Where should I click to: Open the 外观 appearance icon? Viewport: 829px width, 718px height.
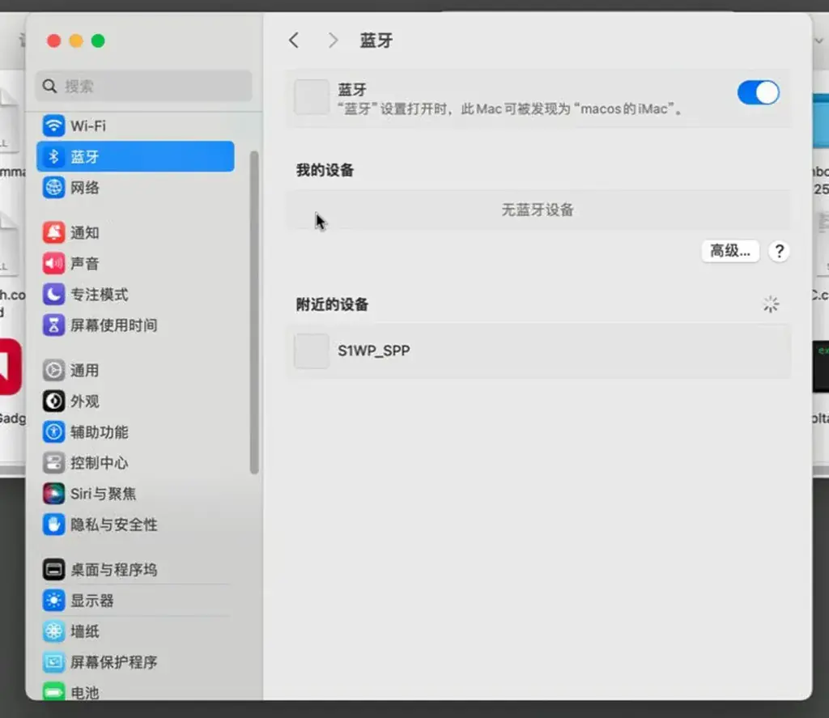[x=53, y=401]
